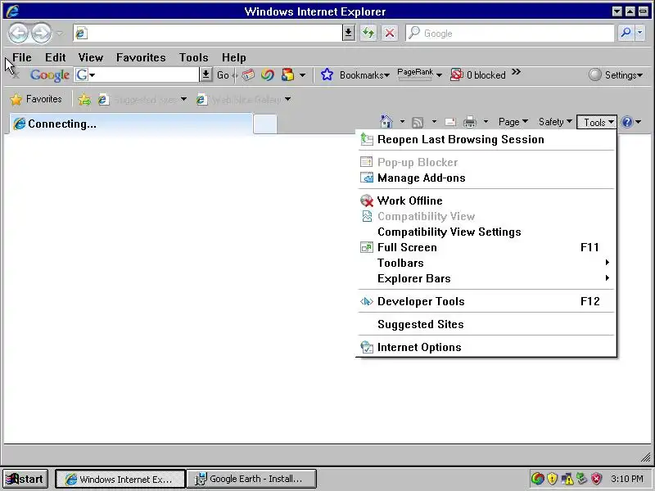Expand the address bar history dropdown
Image resolution: width=655 pixels, height=491 pixels.
349,33
